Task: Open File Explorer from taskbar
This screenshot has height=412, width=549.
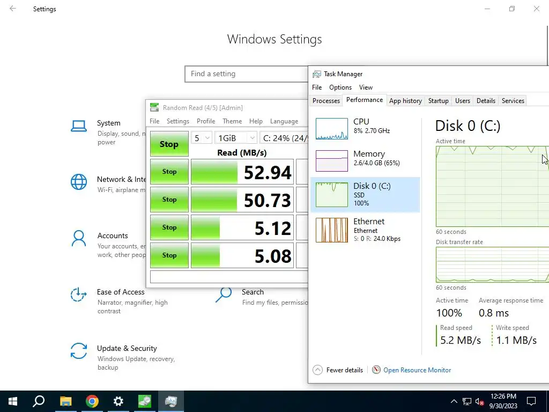Action: click(x=65, y=401)
